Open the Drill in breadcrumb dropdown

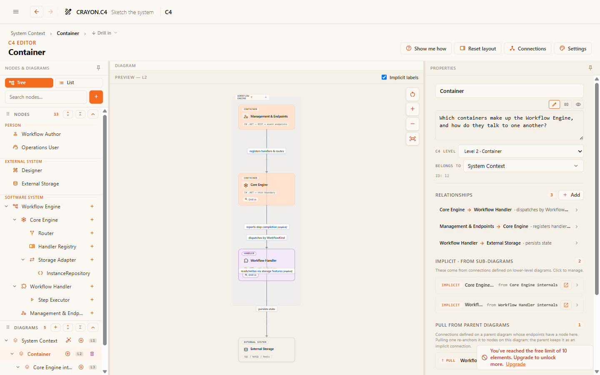[105, 33]
